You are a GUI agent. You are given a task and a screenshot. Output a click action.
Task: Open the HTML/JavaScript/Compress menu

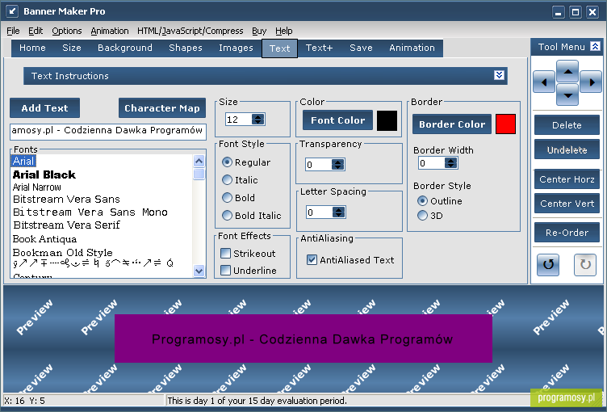tap(190, 31)
